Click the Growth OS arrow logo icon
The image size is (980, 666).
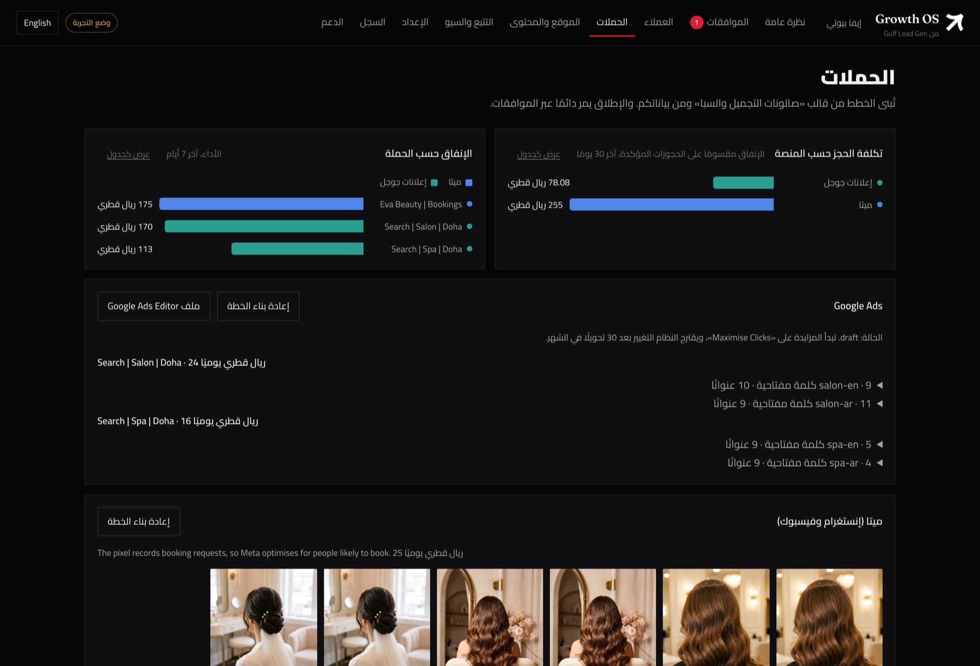click(x=954, y=22)
